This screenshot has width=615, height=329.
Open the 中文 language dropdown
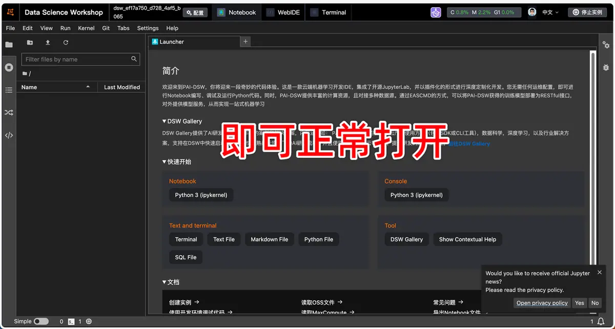(x=550, y=12)
